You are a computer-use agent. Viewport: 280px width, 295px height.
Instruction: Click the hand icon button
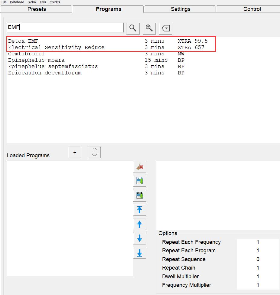(x=94, y=152)
